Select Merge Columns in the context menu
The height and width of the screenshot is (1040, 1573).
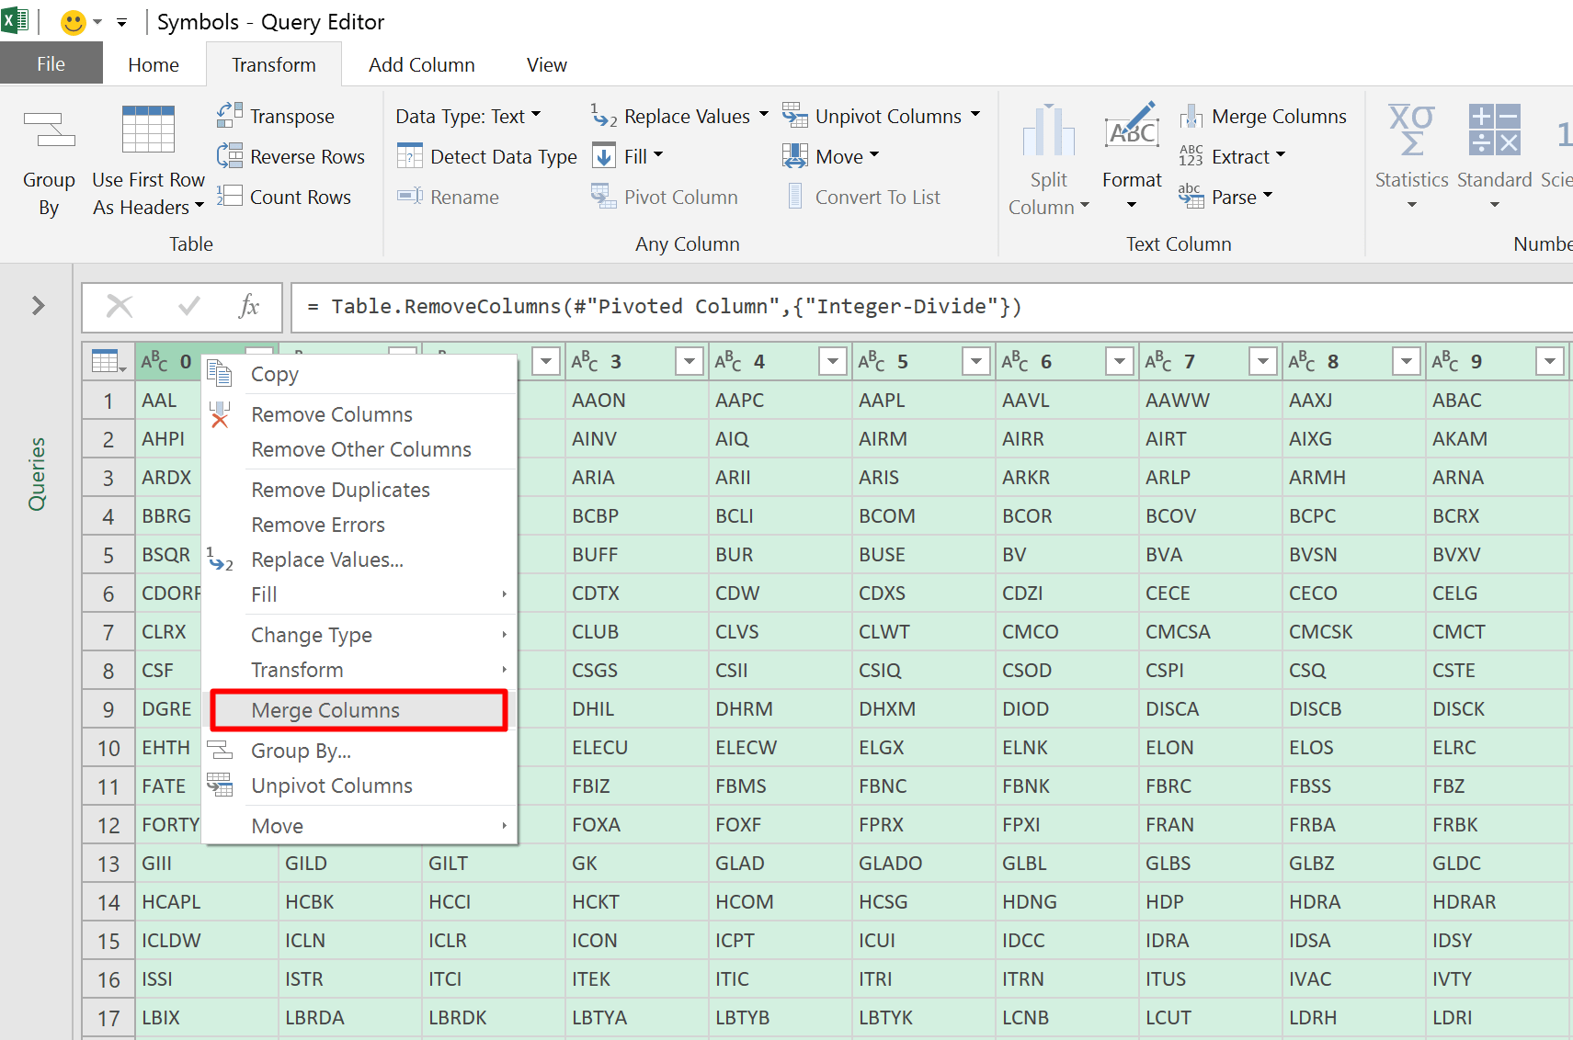point(325,710)
